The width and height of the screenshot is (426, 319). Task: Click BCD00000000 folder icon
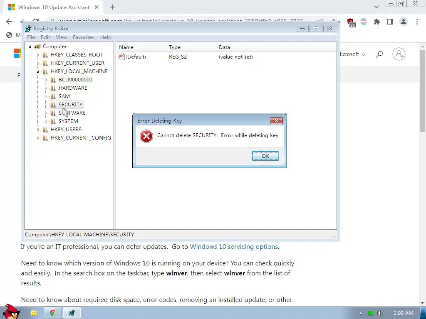pyautogui.click(x=53, y=80)
